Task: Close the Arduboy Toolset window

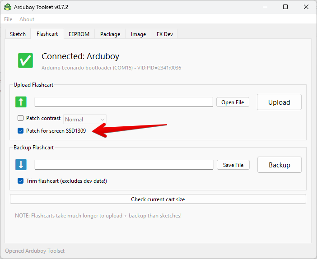Action: [306, 7]
